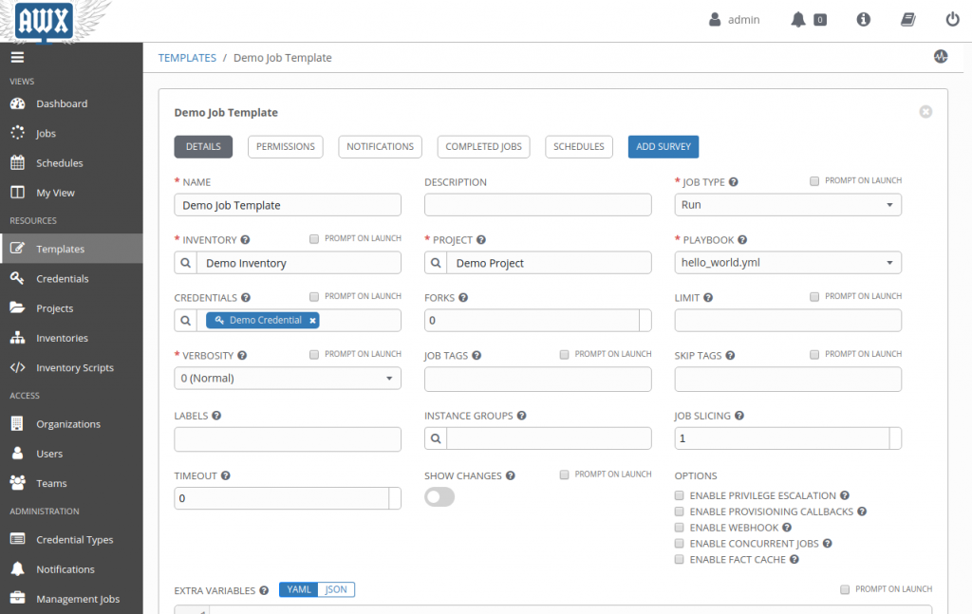Enable Webhook checkbox
The image size is (972, 614).
pos(680,528)
